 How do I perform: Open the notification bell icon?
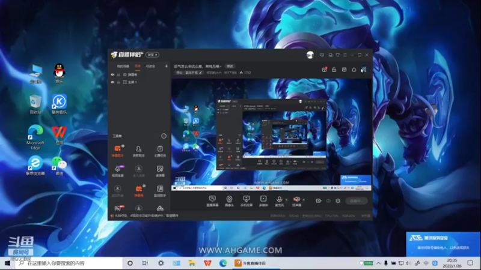coord(354,70)
